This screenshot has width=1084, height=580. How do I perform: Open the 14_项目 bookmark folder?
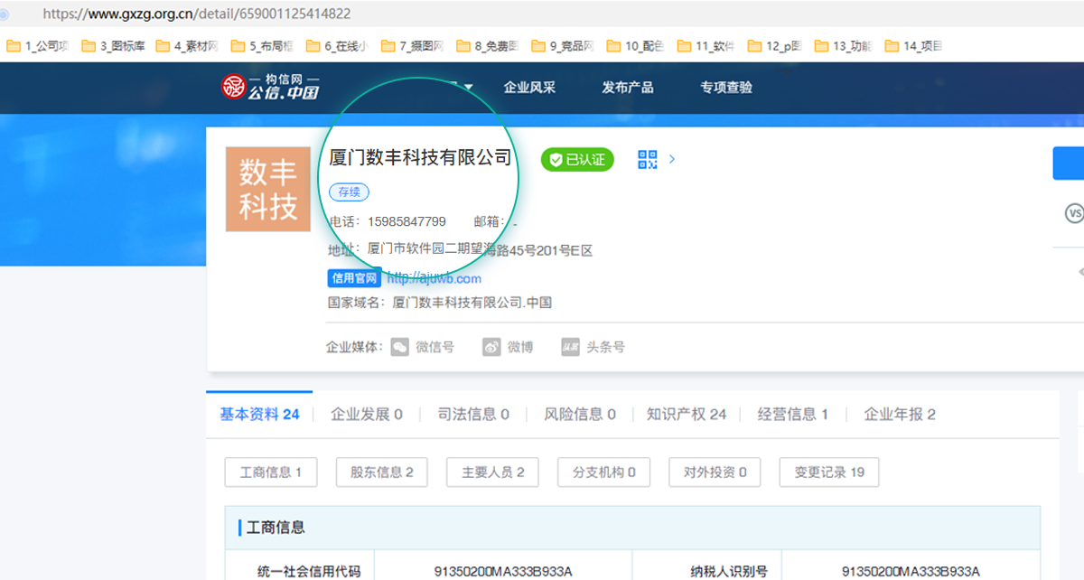click(914, 46)
